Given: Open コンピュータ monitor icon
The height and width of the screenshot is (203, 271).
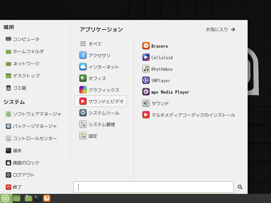Looking at the screenshot, I should click(x=8, y=39).
